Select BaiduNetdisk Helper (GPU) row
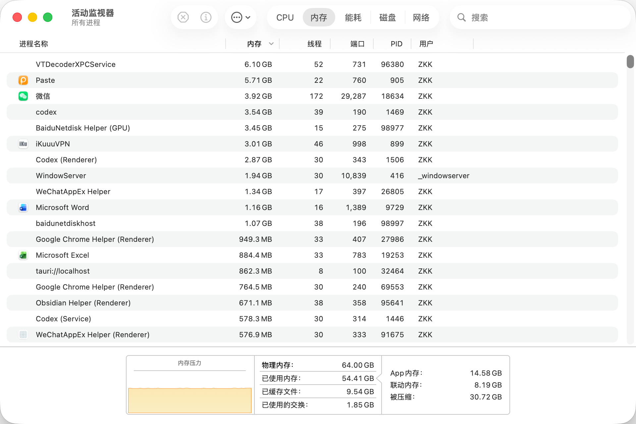 pos(312,128)
